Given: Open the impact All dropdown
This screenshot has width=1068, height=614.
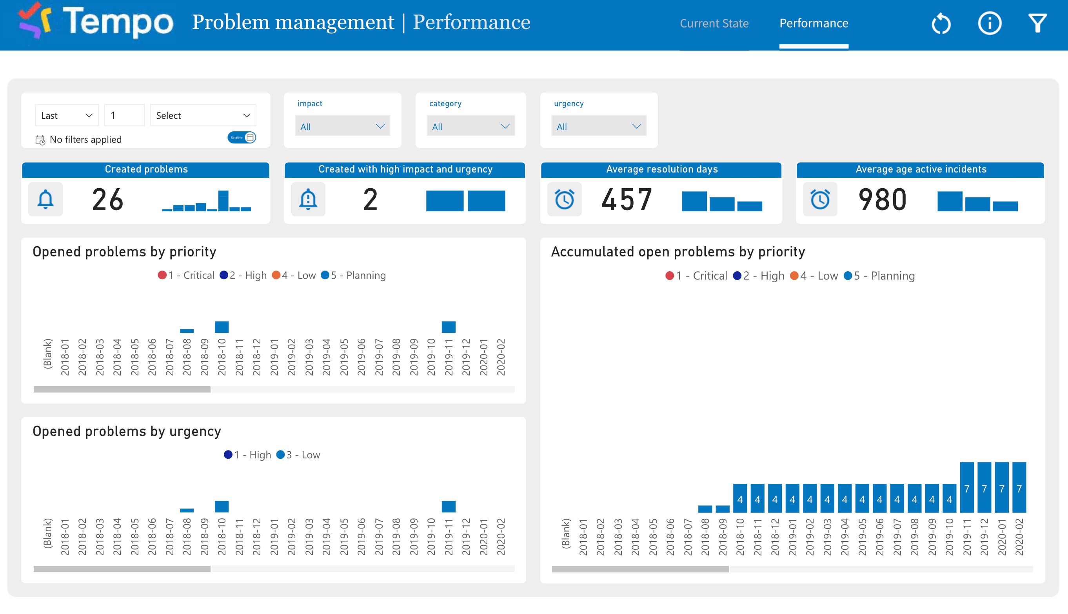Looking at the screenshot, I should pos(342,126).
